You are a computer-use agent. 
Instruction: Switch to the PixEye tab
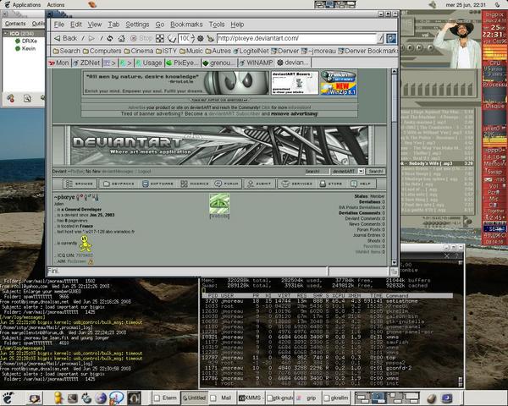click(181, 63)
